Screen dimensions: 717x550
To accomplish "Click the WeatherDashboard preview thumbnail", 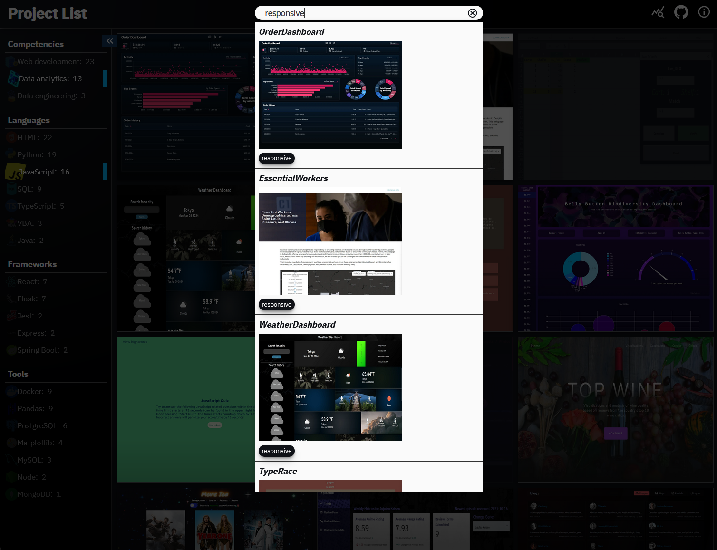I will click(330, 387).
